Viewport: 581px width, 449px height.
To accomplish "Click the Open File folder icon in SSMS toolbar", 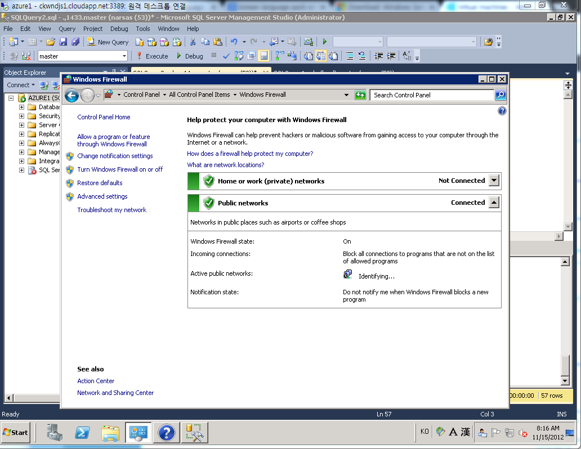I will 51,42.
